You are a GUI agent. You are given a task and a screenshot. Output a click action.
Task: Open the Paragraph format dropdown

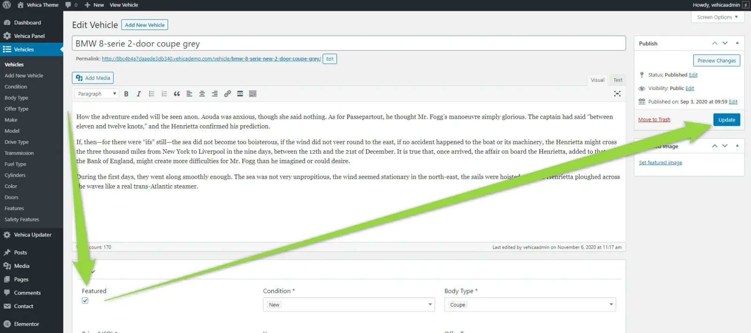97,94
